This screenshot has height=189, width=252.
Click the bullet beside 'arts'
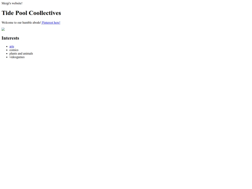coord(7,47)
